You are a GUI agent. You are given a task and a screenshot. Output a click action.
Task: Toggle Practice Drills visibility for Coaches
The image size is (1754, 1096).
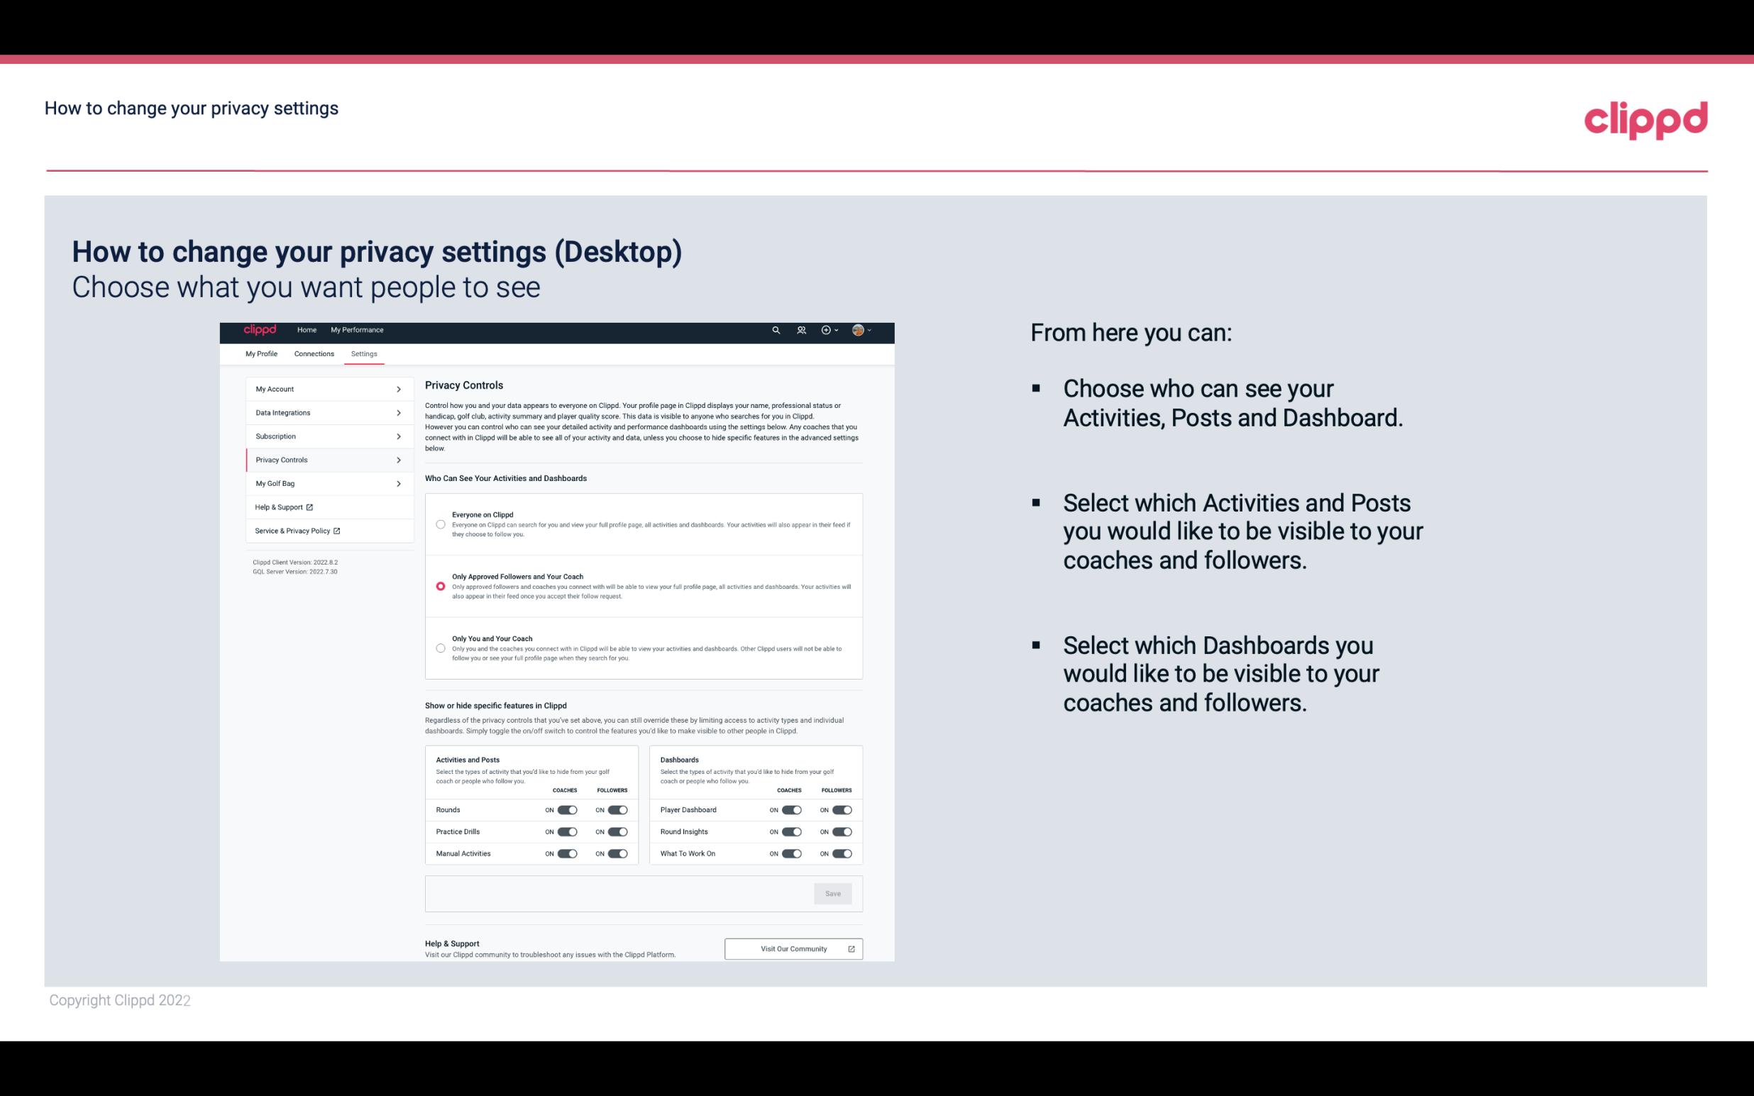tap(567, 832)
